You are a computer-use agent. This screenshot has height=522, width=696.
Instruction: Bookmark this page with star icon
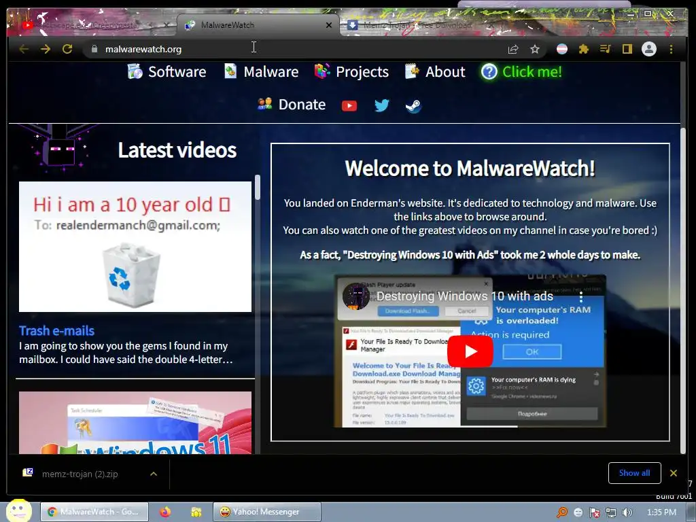535,49
